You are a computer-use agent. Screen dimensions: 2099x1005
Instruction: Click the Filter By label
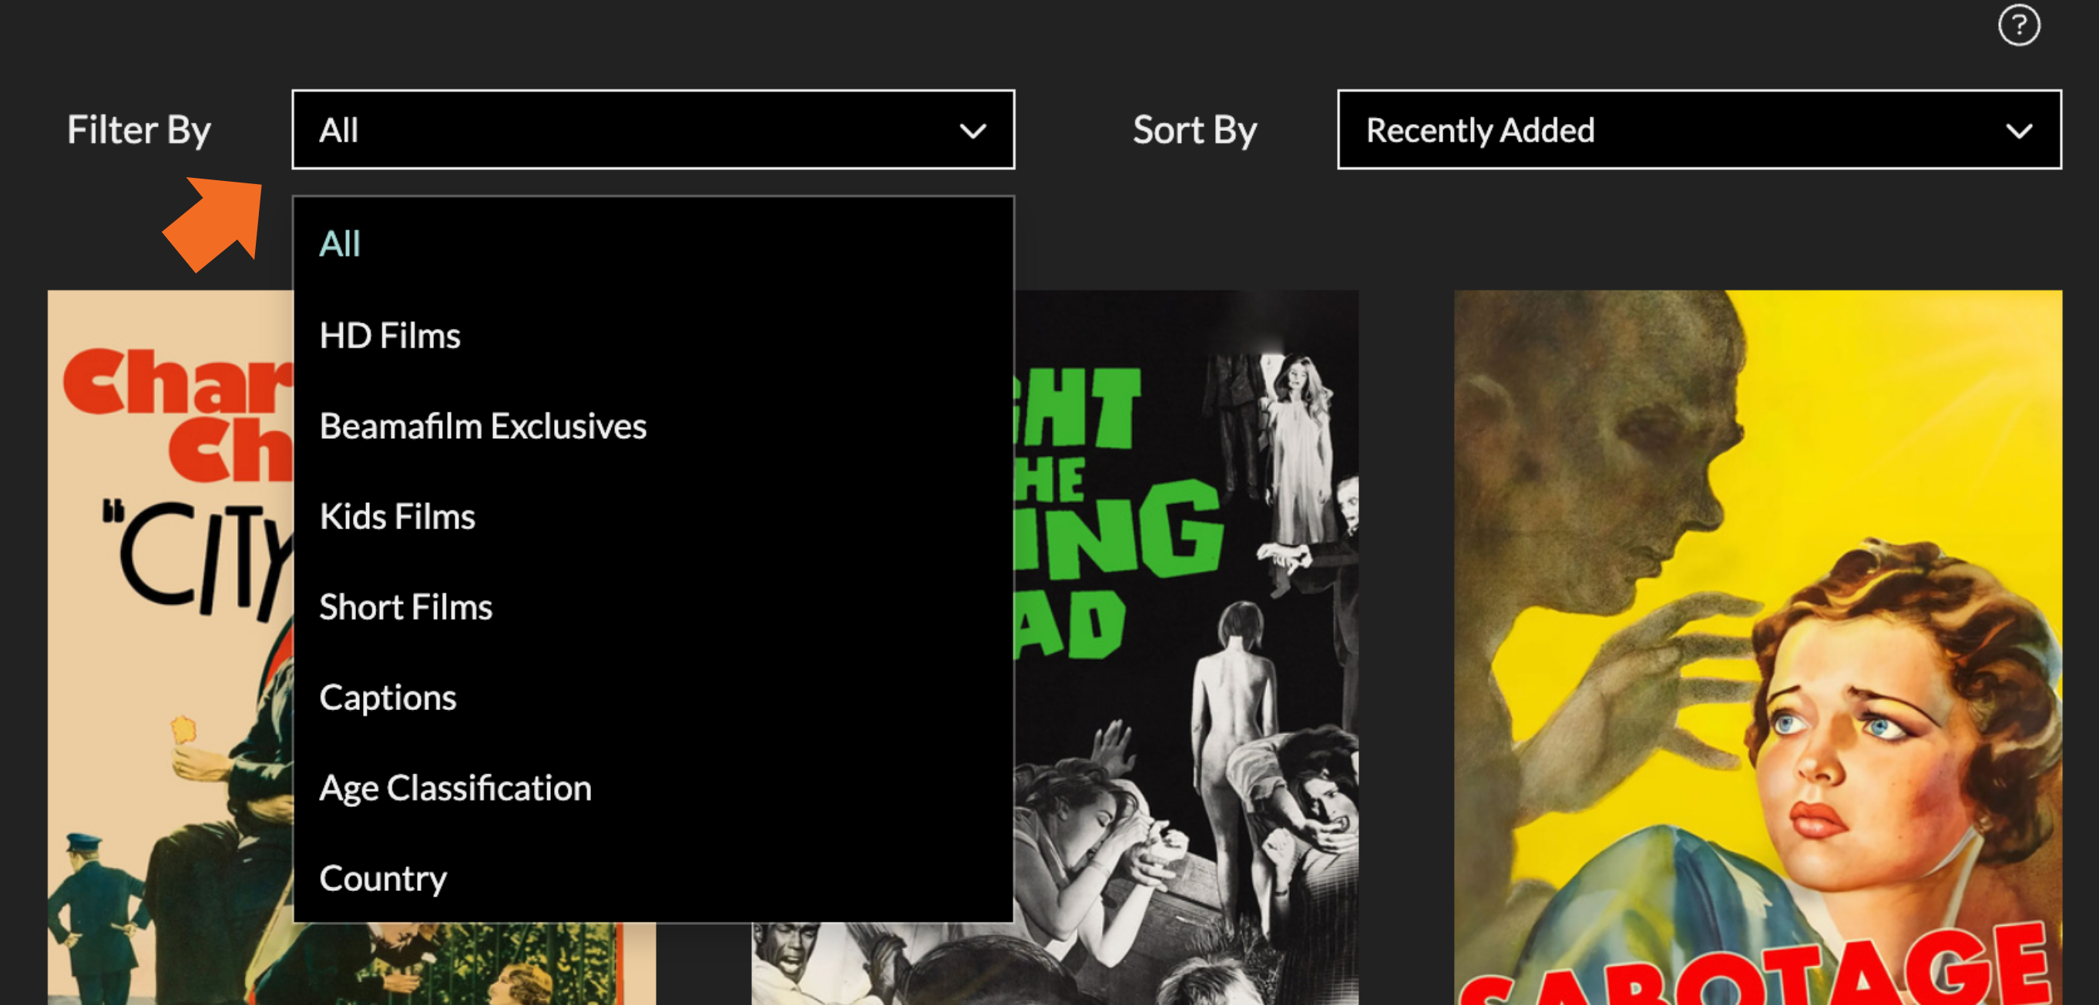pyautogui.click(x=139, y=130)
